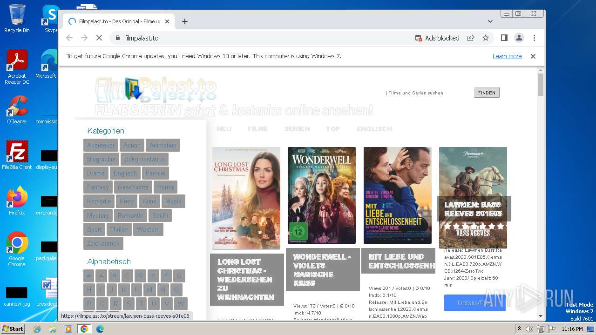Open the president Word document icon
Screen dimensions: 596x335
click(x=48, y=293)
